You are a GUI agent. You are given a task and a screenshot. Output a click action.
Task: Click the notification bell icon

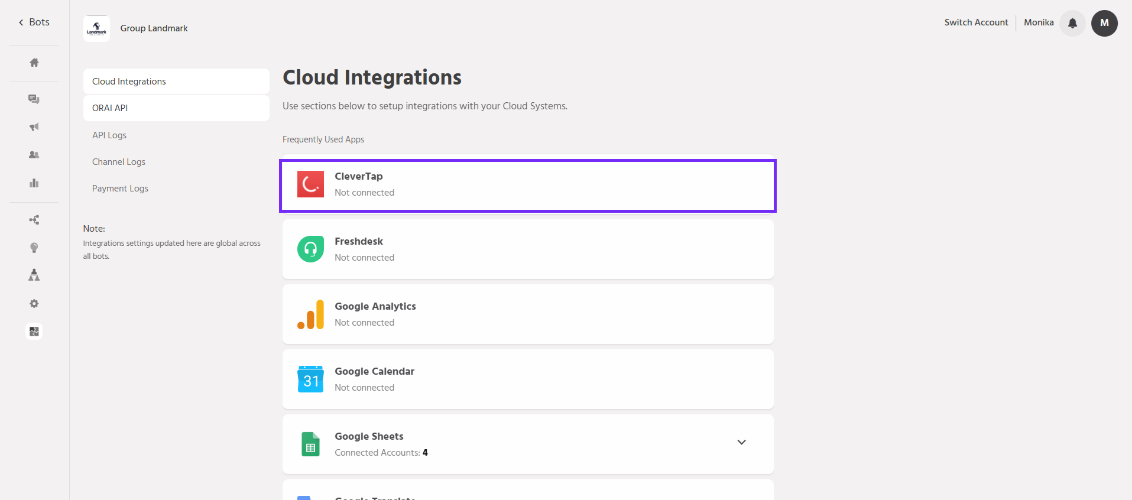click(x=1072, y=23)
